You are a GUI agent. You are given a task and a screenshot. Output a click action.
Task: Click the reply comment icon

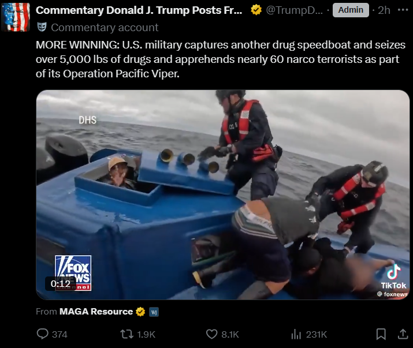42,334
